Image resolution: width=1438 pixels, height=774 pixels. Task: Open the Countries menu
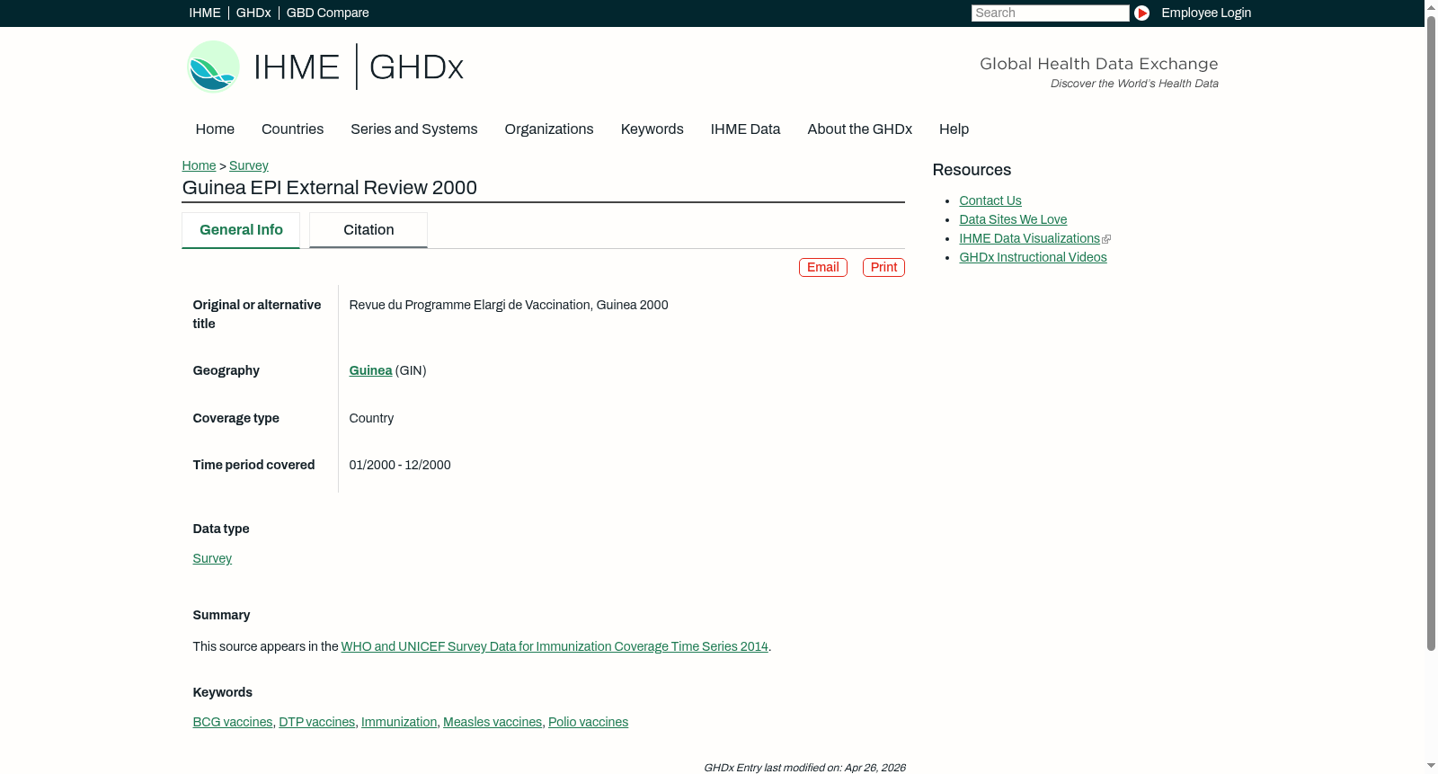click(x=292, y=129)
